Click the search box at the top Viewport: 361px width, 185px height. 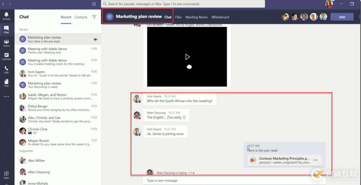point(183,4)
